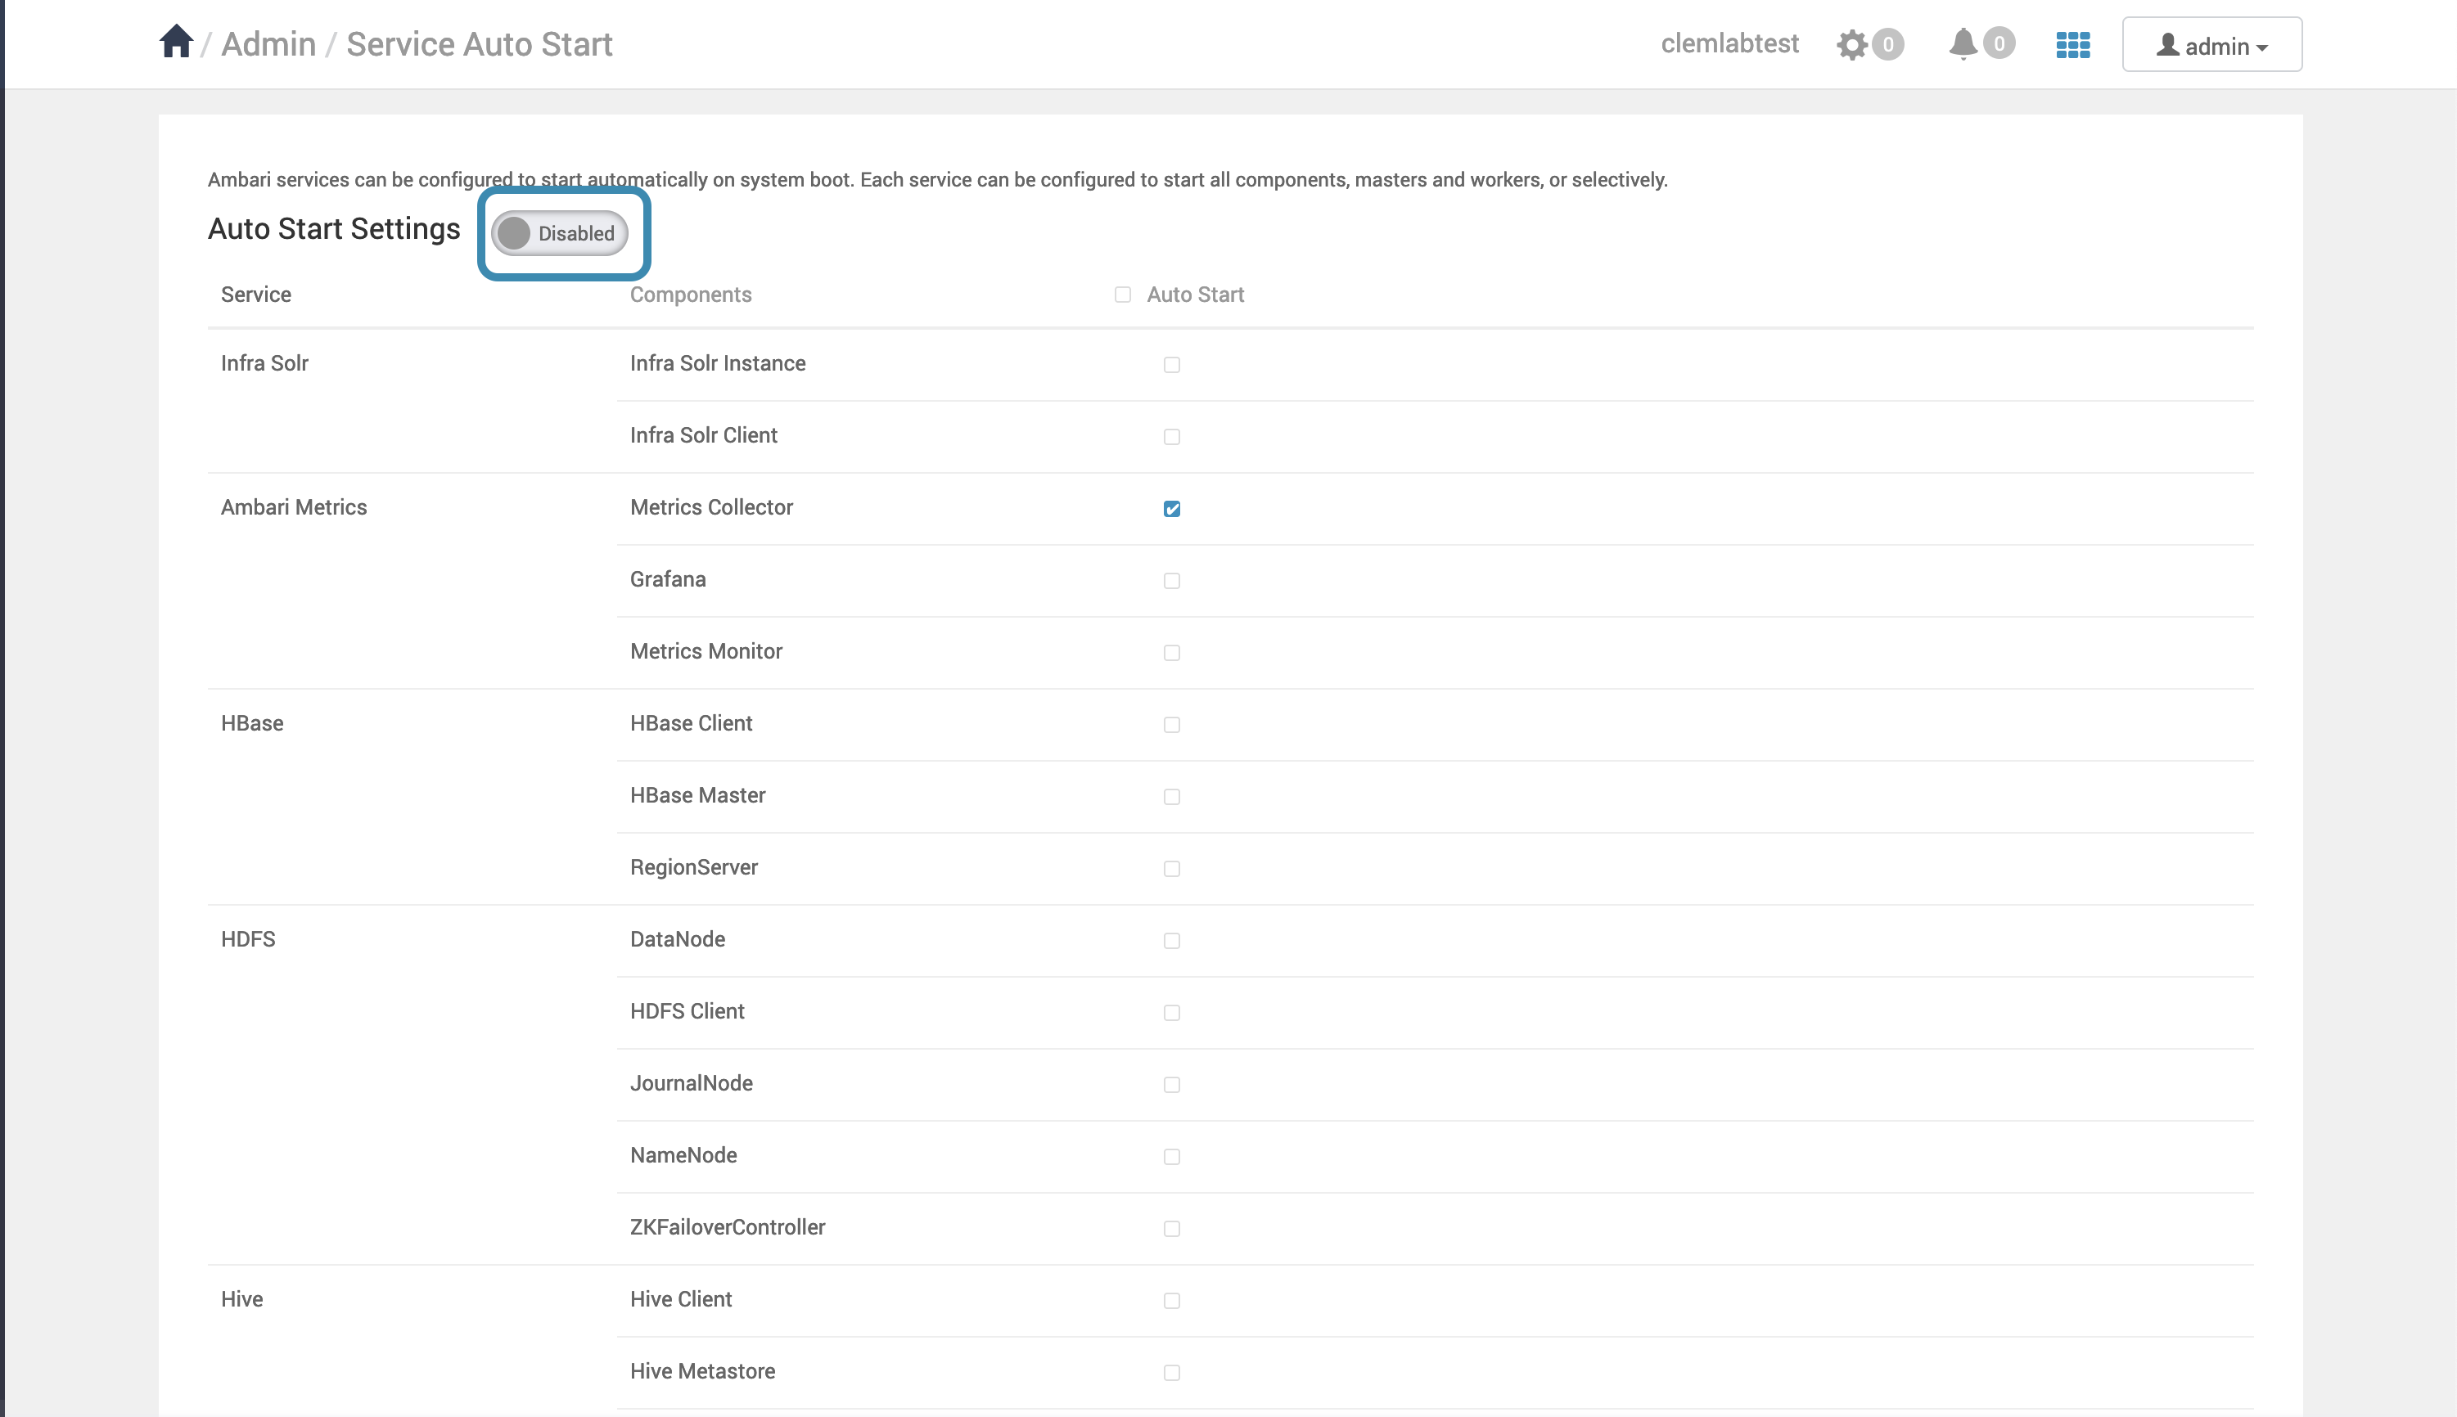
Task: Enable auto start for Infra Solr Client
Action: pos(1172,437)
